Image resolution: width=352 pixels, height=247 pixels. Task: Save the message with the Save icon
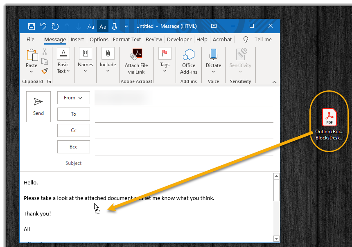coord(31,26)
